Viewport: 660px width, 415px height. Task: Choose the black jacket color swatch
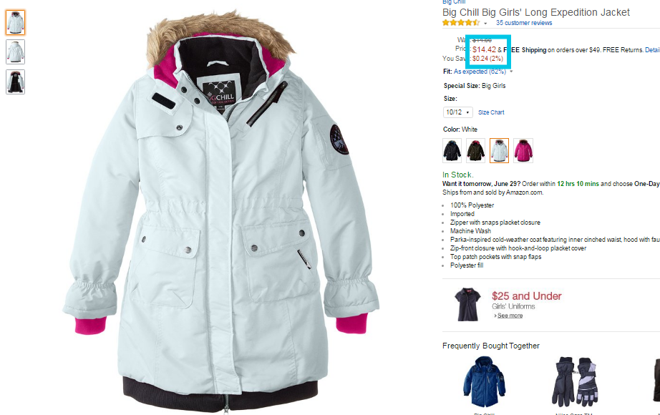click(x=452, y=150)
